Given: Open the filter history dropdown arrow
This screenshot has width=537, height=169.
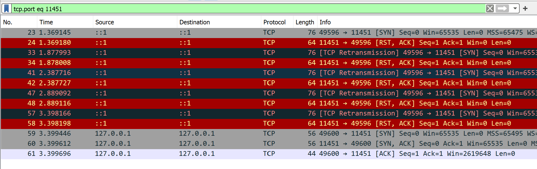Looking at the screenshot, I should click(515, 9).
